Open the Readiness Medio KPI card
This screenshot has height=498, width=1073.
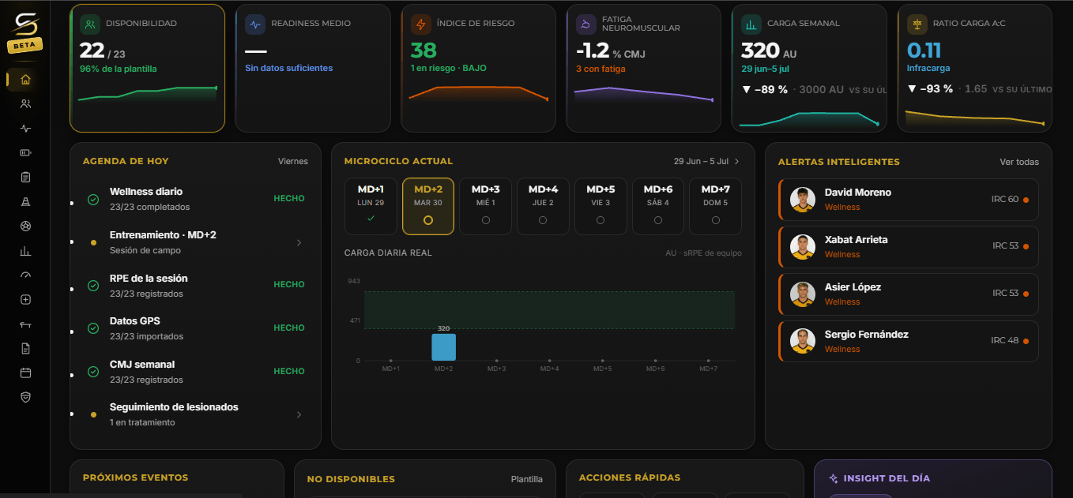[313, 68]
